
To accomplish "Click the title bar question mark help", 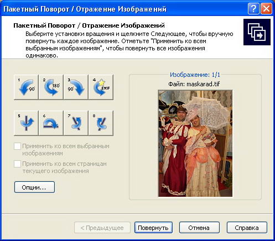I will pos(253,9).
